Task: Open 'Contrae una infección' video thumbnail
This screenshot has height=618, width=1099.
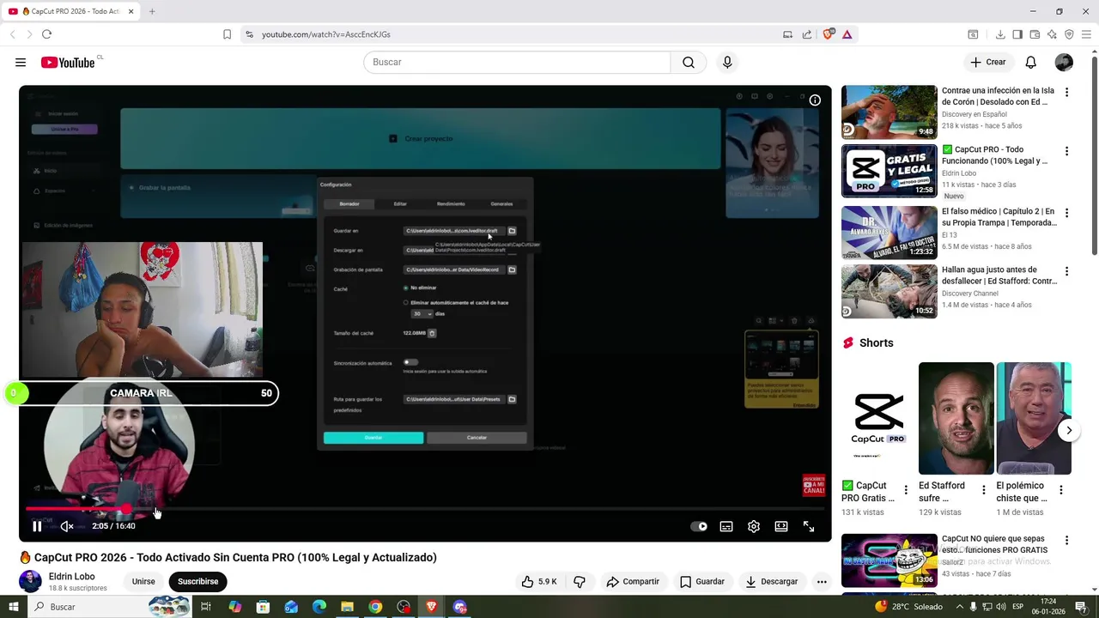Action: 889,112
